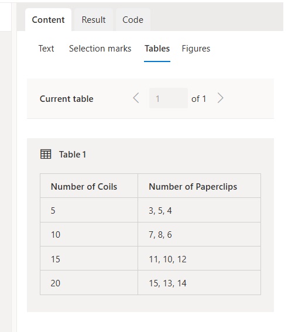The image size is (295, 332).
Task: Select the Number of Coils column header
Action: (89, 186)
